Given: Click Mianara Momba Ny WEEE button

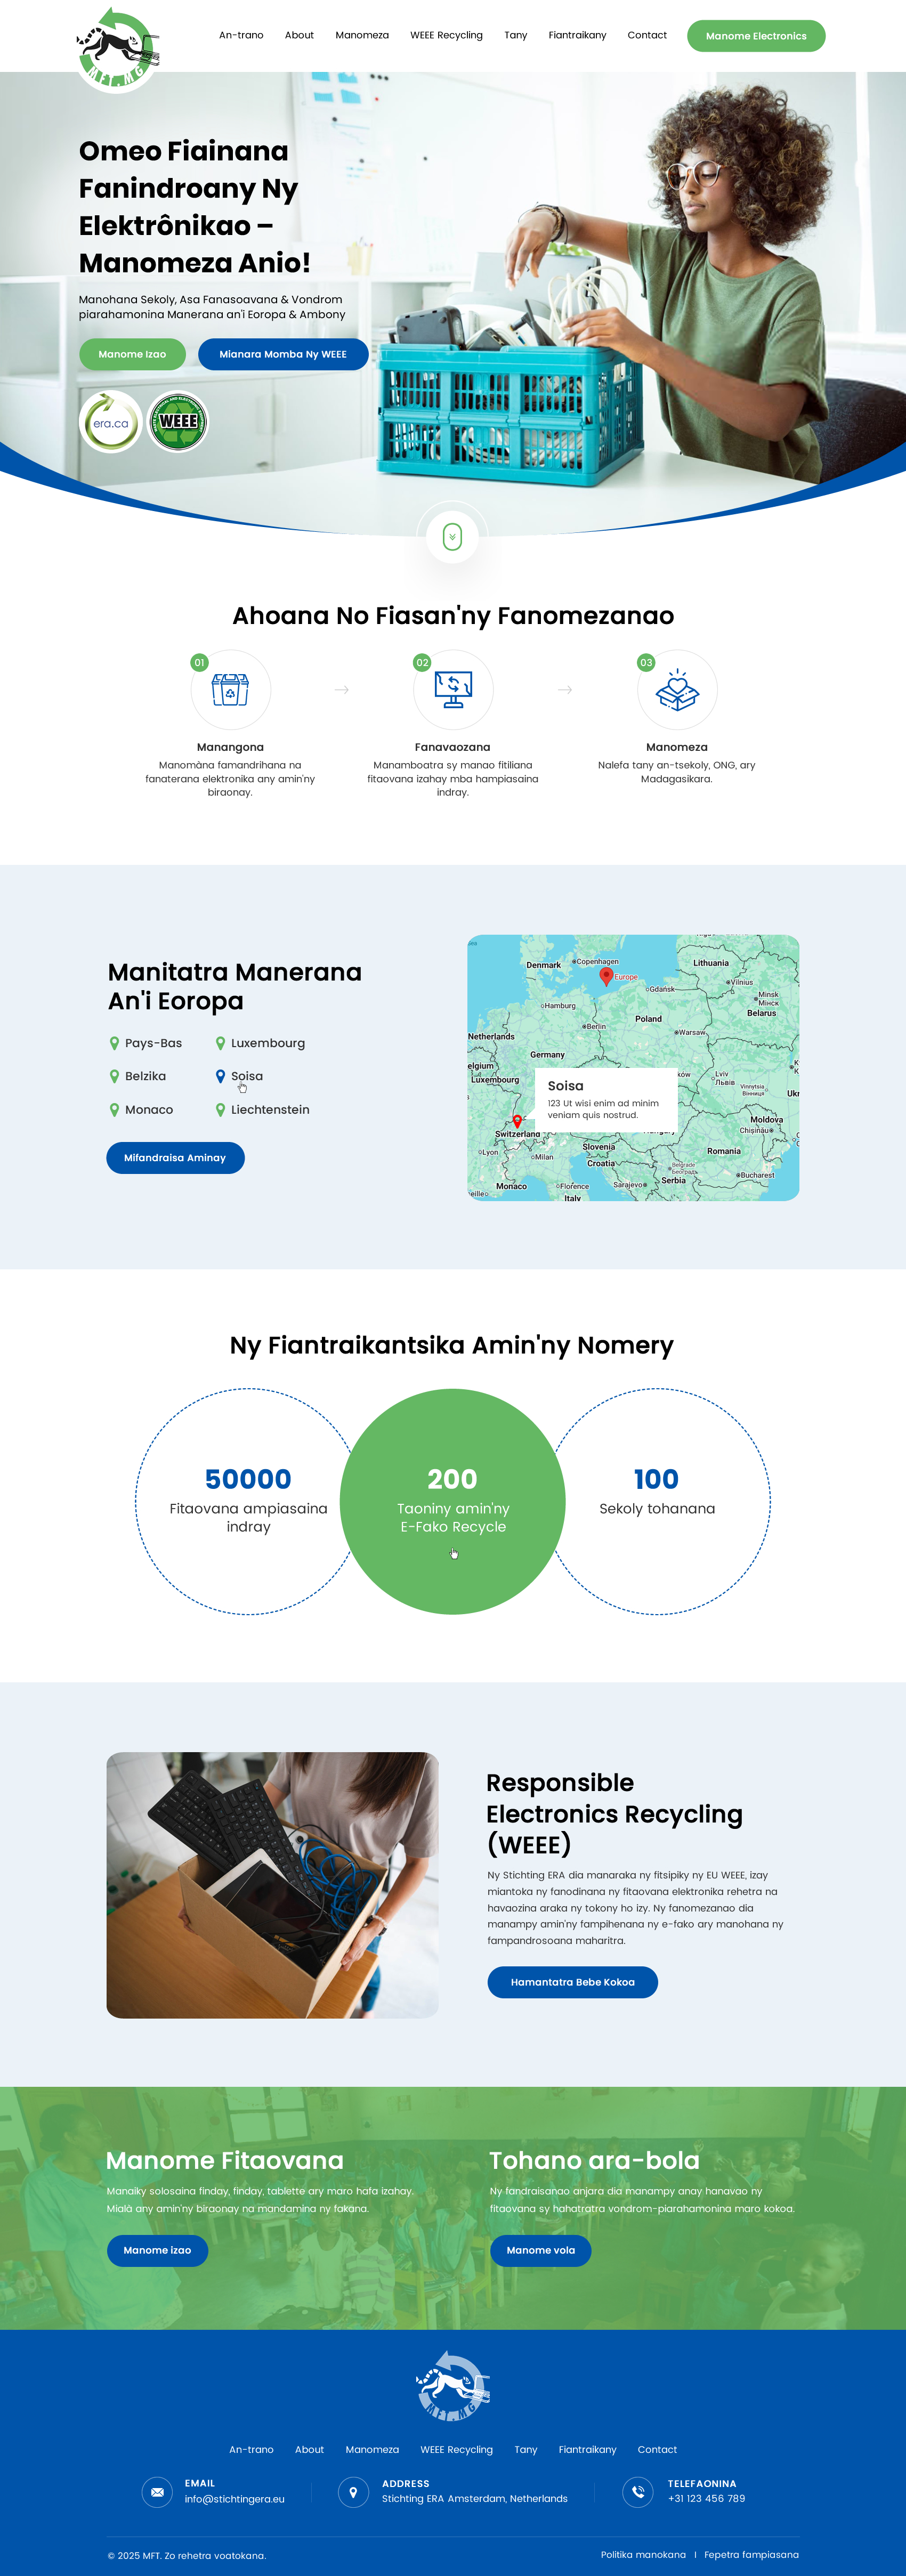Looking at the screenshot, I should 283,354.
